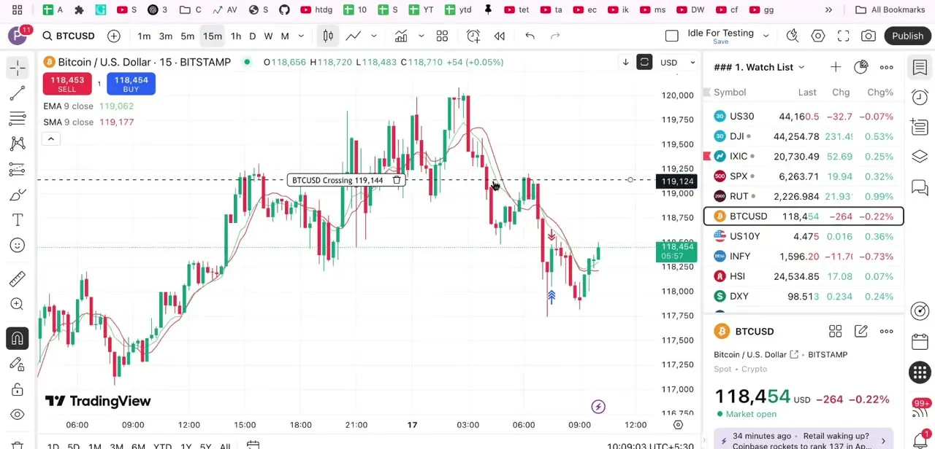Image resolution: width=935 pixels, height=449 pixels.
Task: Take a chart snapshot with camera
Action: 869,36
